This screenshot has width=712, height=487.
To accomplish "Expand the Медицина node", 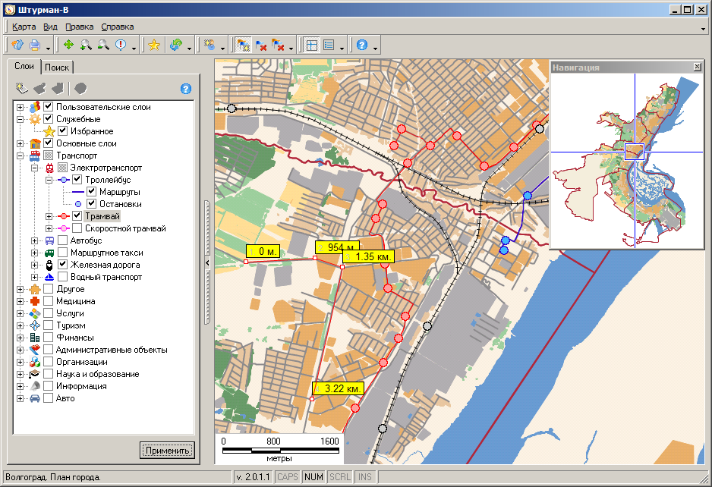I will point(20,301).
